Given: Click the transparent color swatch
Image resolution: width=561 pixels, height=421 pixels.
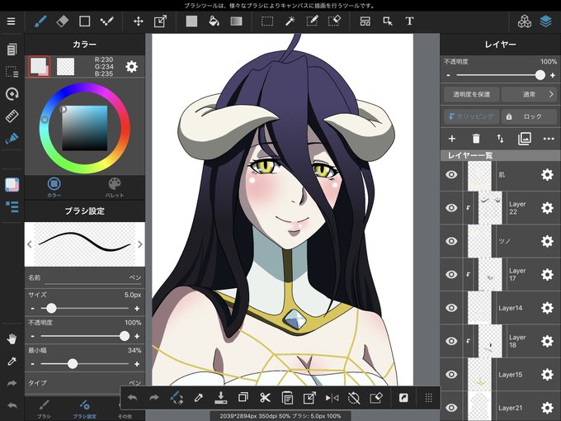Looking at the screenshot, I should [66, 67].
